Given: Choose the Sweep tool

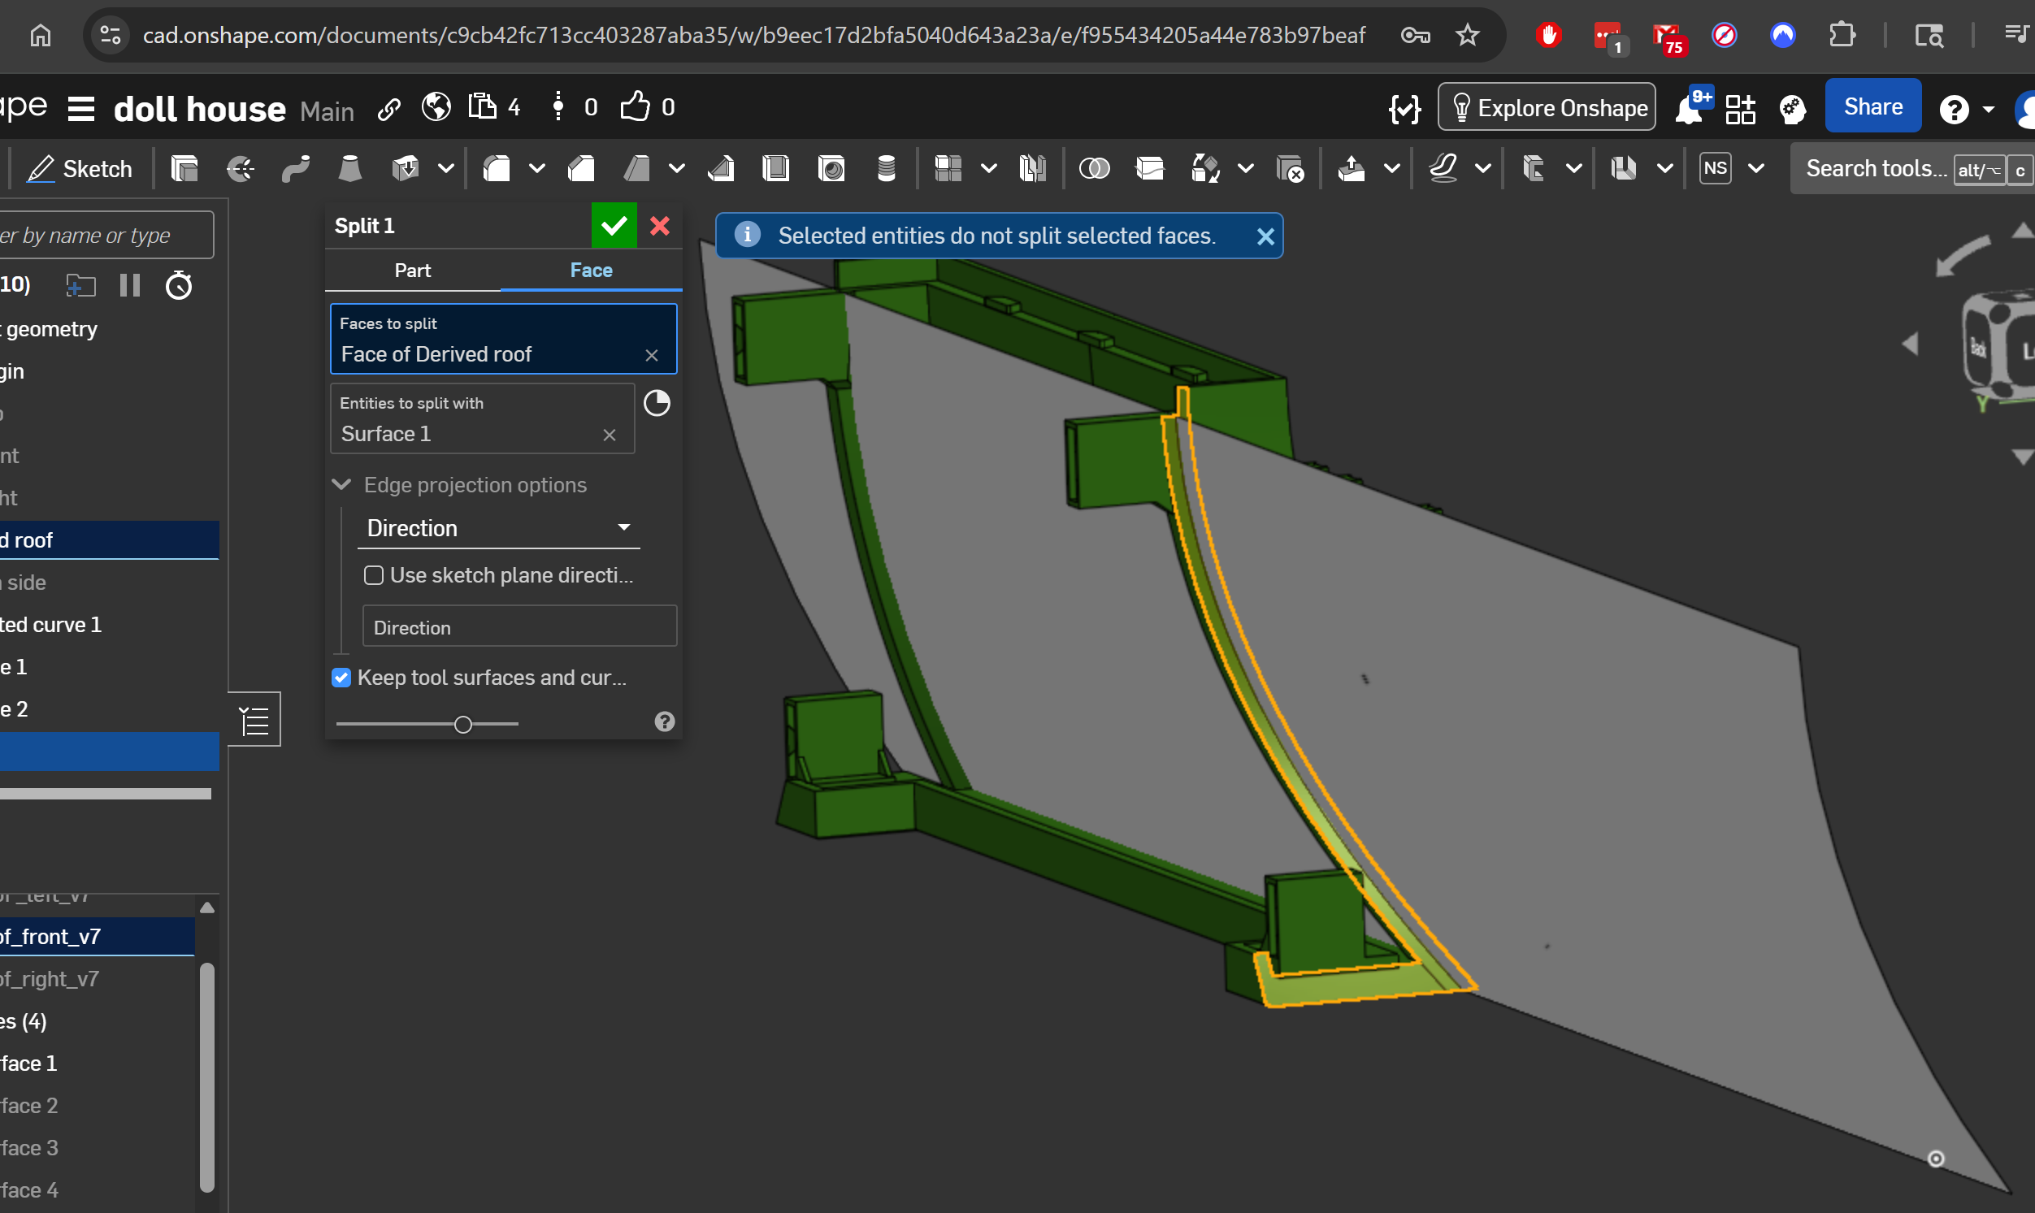Looking at the screenshot, I should 295,169.
